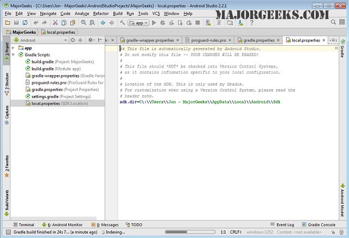The image size is (349, 238).
Task: Open the Build menu
Action: (118, 14)
